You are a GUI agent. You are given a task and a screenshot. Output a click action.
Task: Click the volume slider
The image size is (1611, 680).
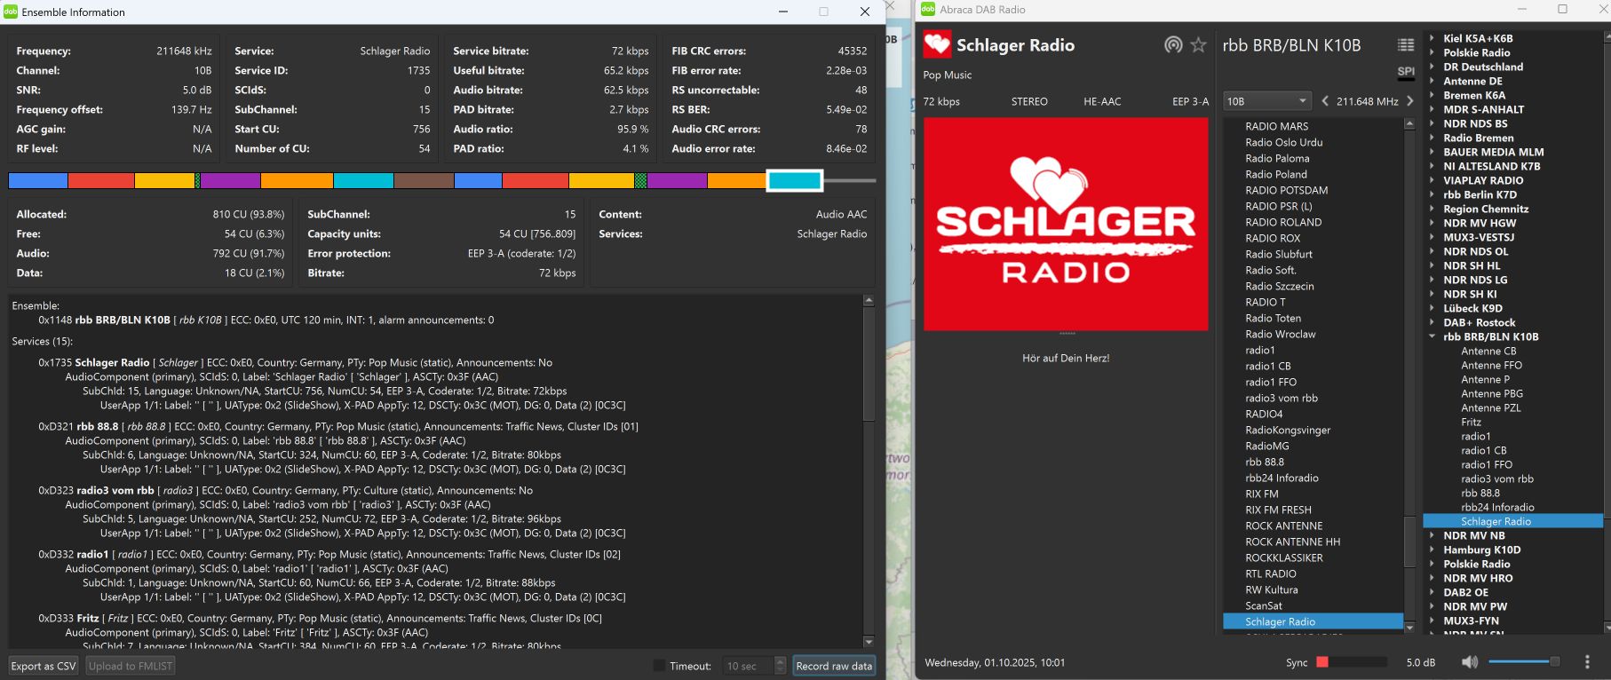(1523, 662)
